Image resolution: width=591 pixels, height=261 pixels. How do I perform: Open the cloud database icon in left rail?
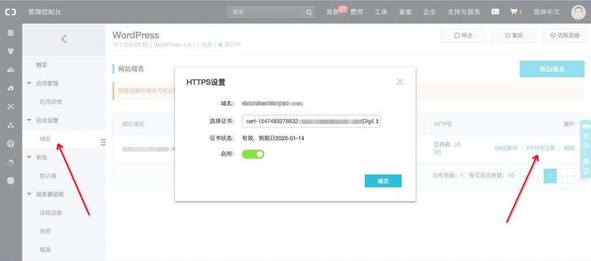[x=10, y=70]
